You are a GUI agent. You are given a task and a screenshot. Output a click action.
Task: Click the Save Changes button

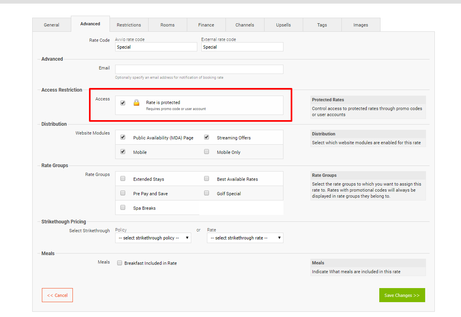click(402, 295)
